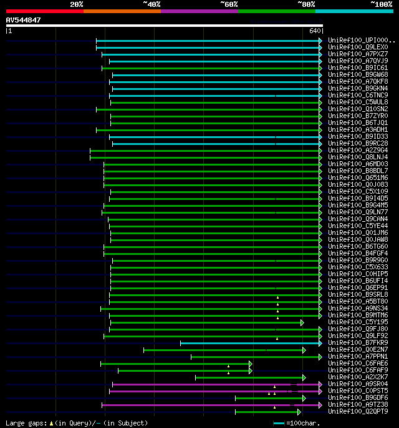The width and height of the screenshot is (399, 428).
Task: Click the arrowhead ending UniRef100_Q0E2N7 alignment
Action: (304, 350)
